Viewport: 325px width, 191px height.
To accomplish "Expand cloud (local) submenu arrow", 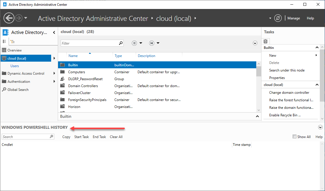I will click(x=54, y=58).
